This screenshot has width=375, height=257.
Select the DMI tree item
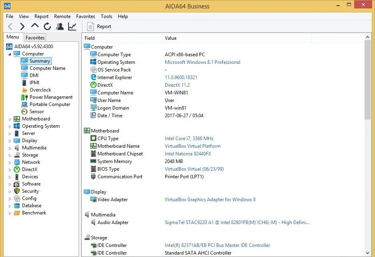tap(34, 75)
